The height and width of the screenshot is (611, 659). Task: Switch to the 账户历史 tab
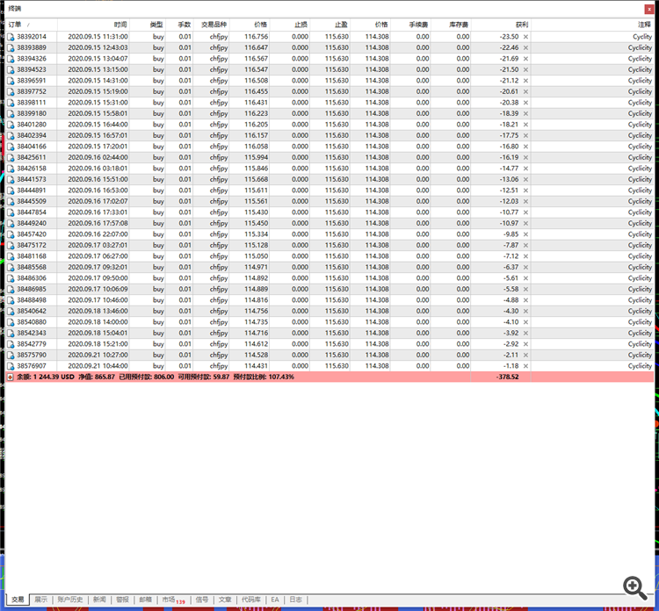click(70, 600)
